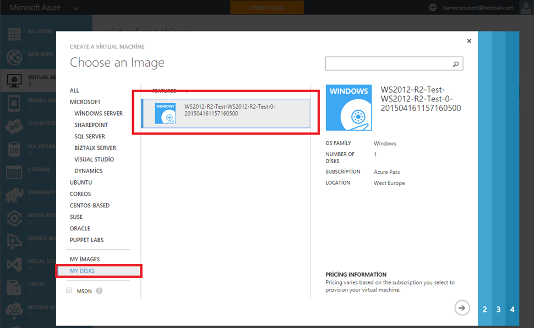Image resolution: width=534 pixels, height=328 pixels.
Task: Click the Microsoft Azure logo text
Action: click(x=35, y=8)
